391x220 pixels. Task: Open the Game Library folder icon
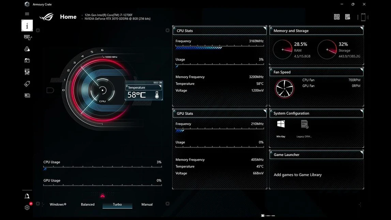27,60
